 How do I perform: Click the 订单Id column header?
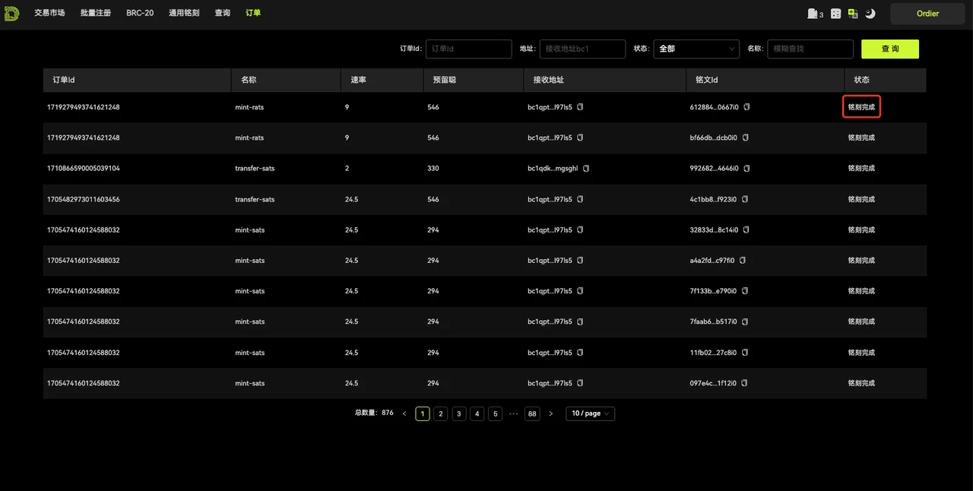pos(137,80)
